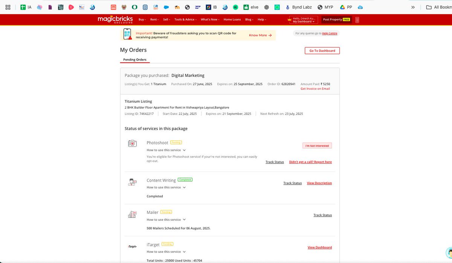Click the I'm Not Interested button
Image resolution: width=452 pixels, height=263 pixels.
coord(317,146)
